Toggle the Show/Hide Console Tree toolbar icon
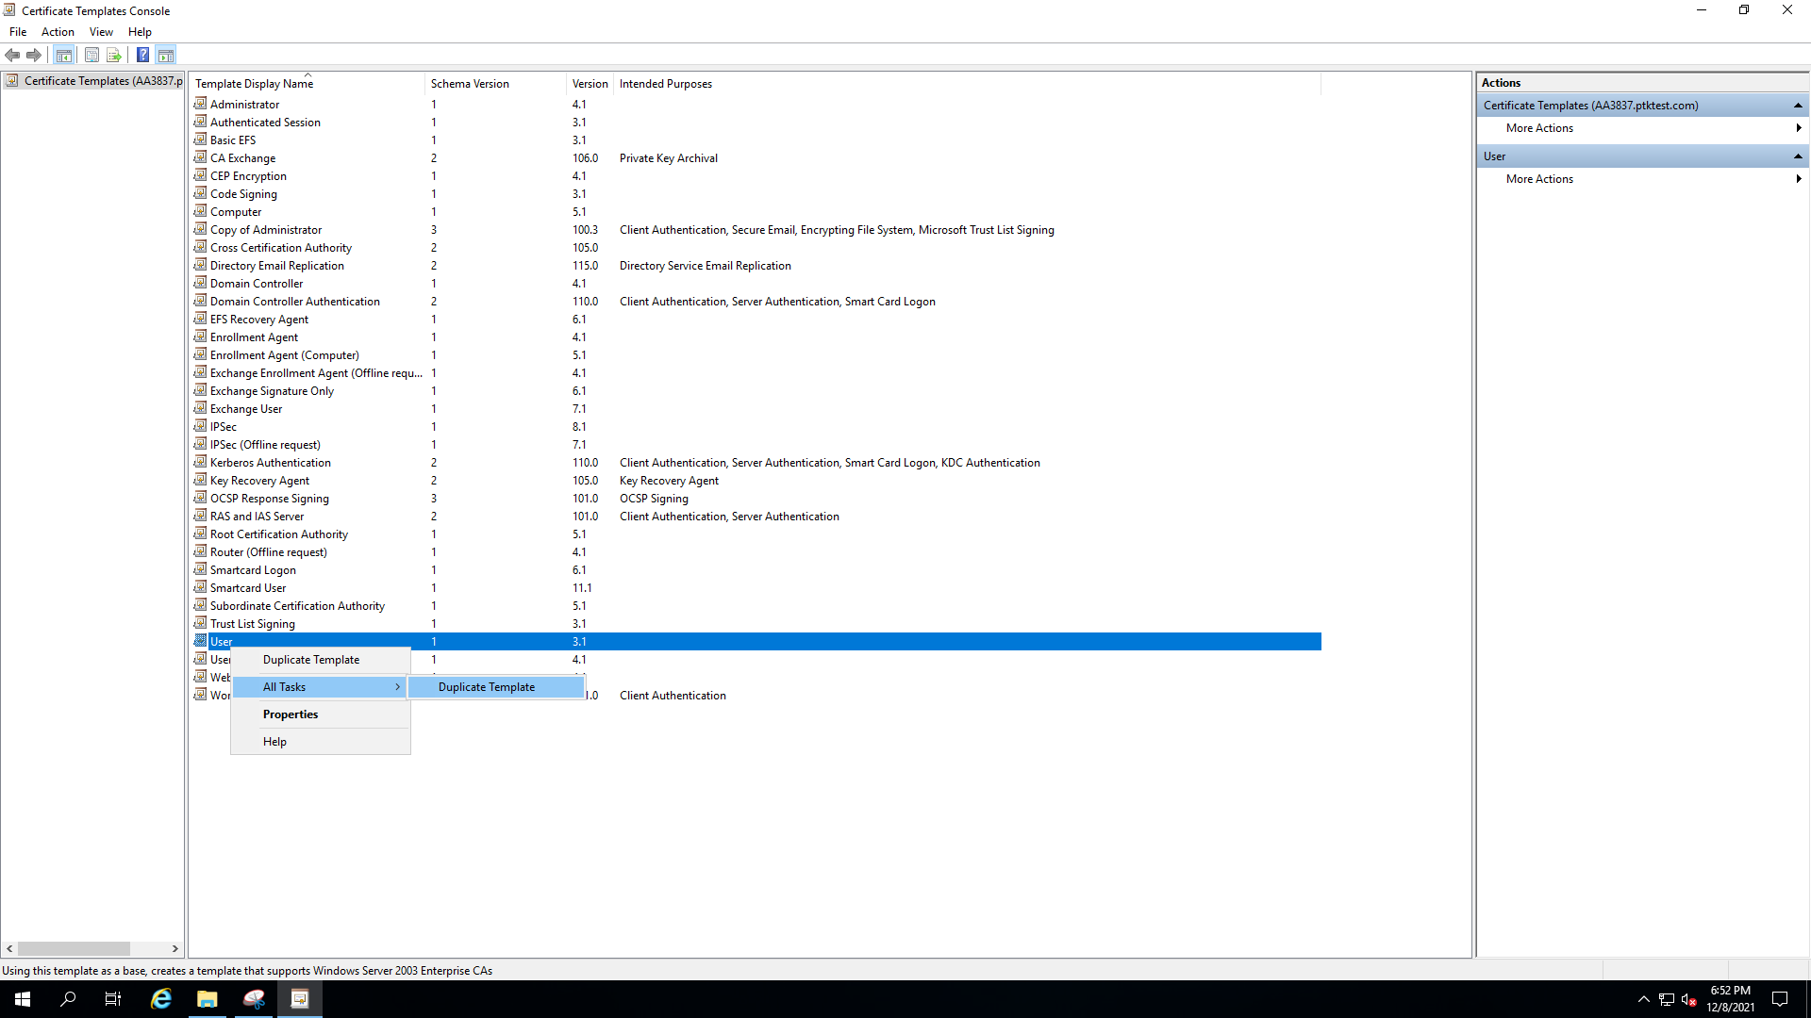 pos(63,55)
